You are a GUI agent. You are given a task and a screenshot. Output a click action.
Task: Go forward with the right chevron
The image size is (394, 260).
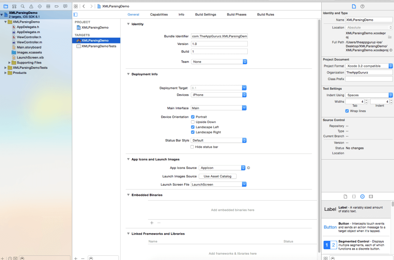pyautogui.click(x=91, y=6)
